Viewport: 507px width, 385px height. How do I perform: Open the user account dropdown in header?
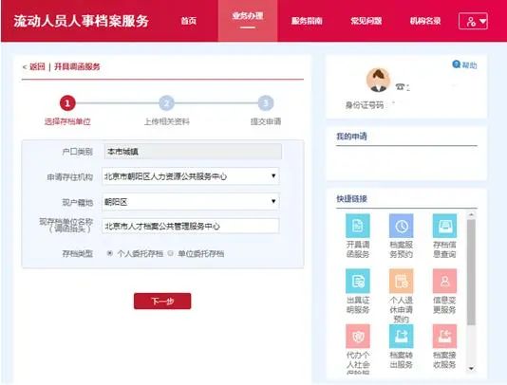pos(473,21)
